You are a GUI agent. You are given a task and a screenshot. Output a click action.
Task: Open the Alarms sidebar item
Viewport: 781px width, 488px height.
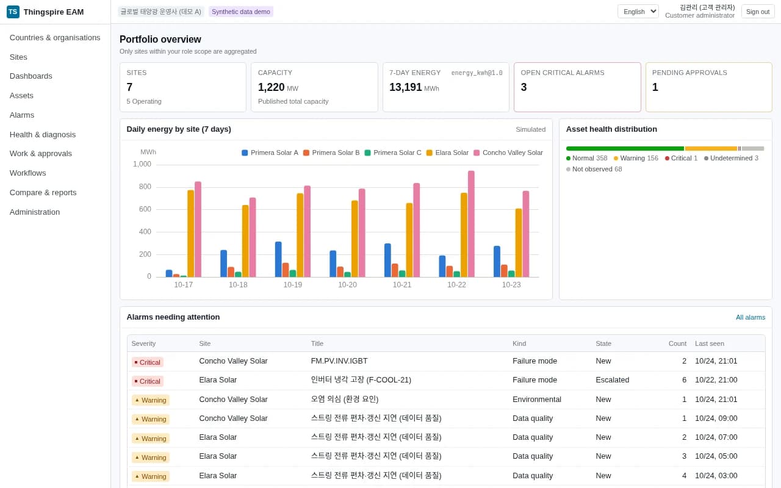[x=22, y=115]
